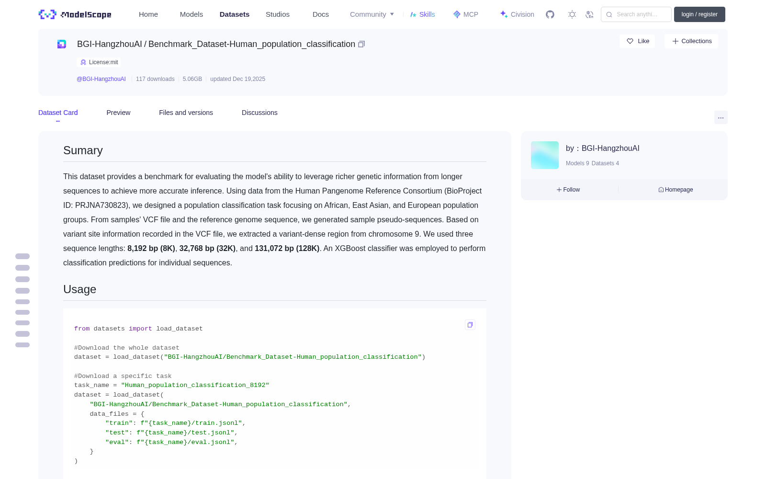Click the search magnifier icon

(x=609, y=14)
